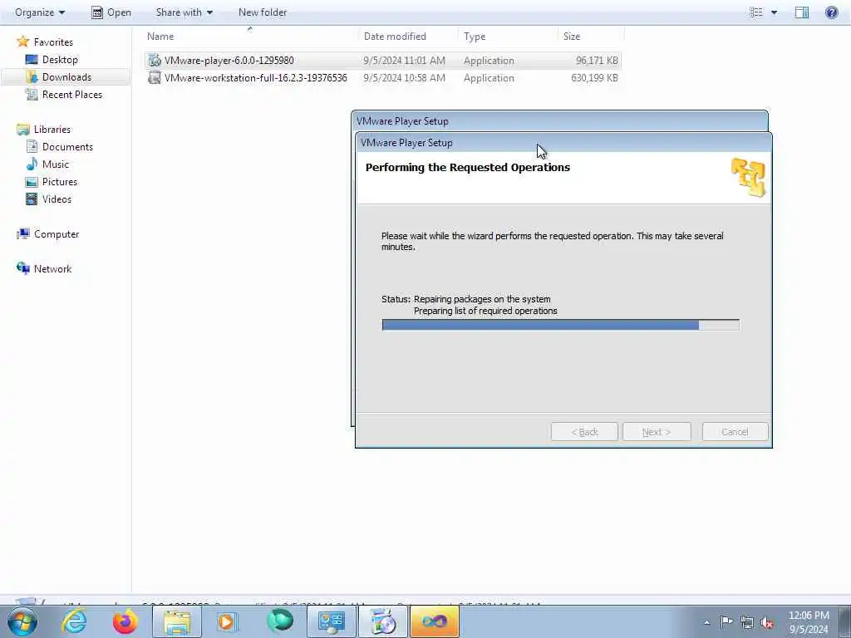Open the Organize dropdown menu
Viewport: 851px width, 638px height.
40,12
